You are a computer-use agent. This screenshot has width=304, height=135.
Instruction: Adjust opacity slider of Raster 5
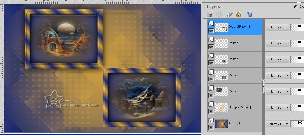tap(297, 43)
